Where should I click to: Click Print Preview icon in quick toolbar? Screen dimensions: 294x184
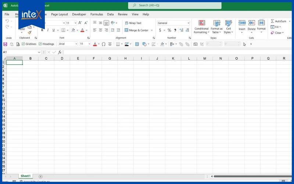click(18, 44)
